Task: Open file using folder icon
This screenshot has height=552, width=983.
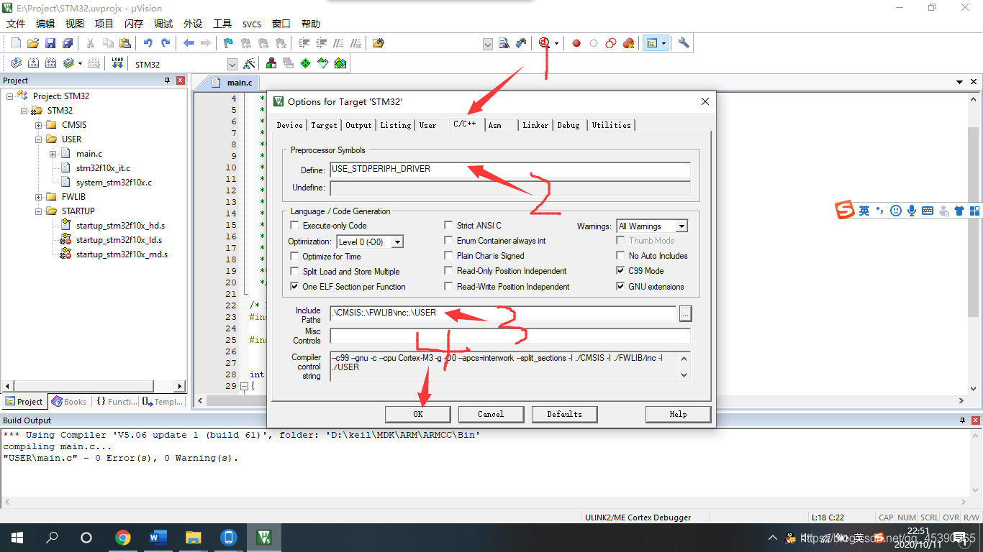Action: click(33, 43)
